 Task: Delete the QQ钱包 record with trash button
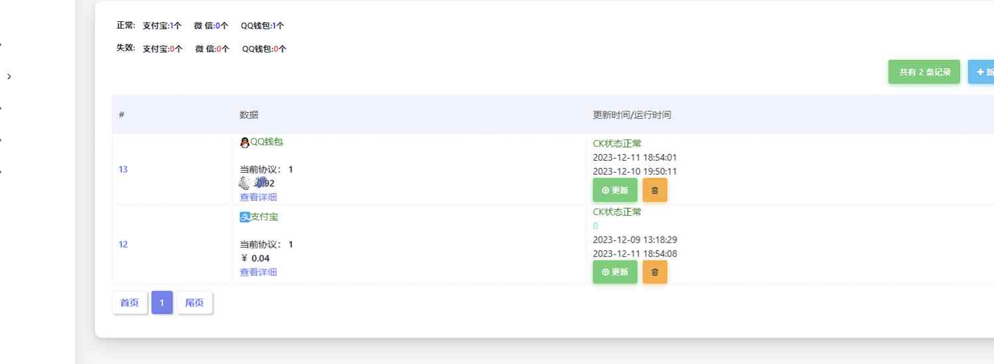click(654, 190)
